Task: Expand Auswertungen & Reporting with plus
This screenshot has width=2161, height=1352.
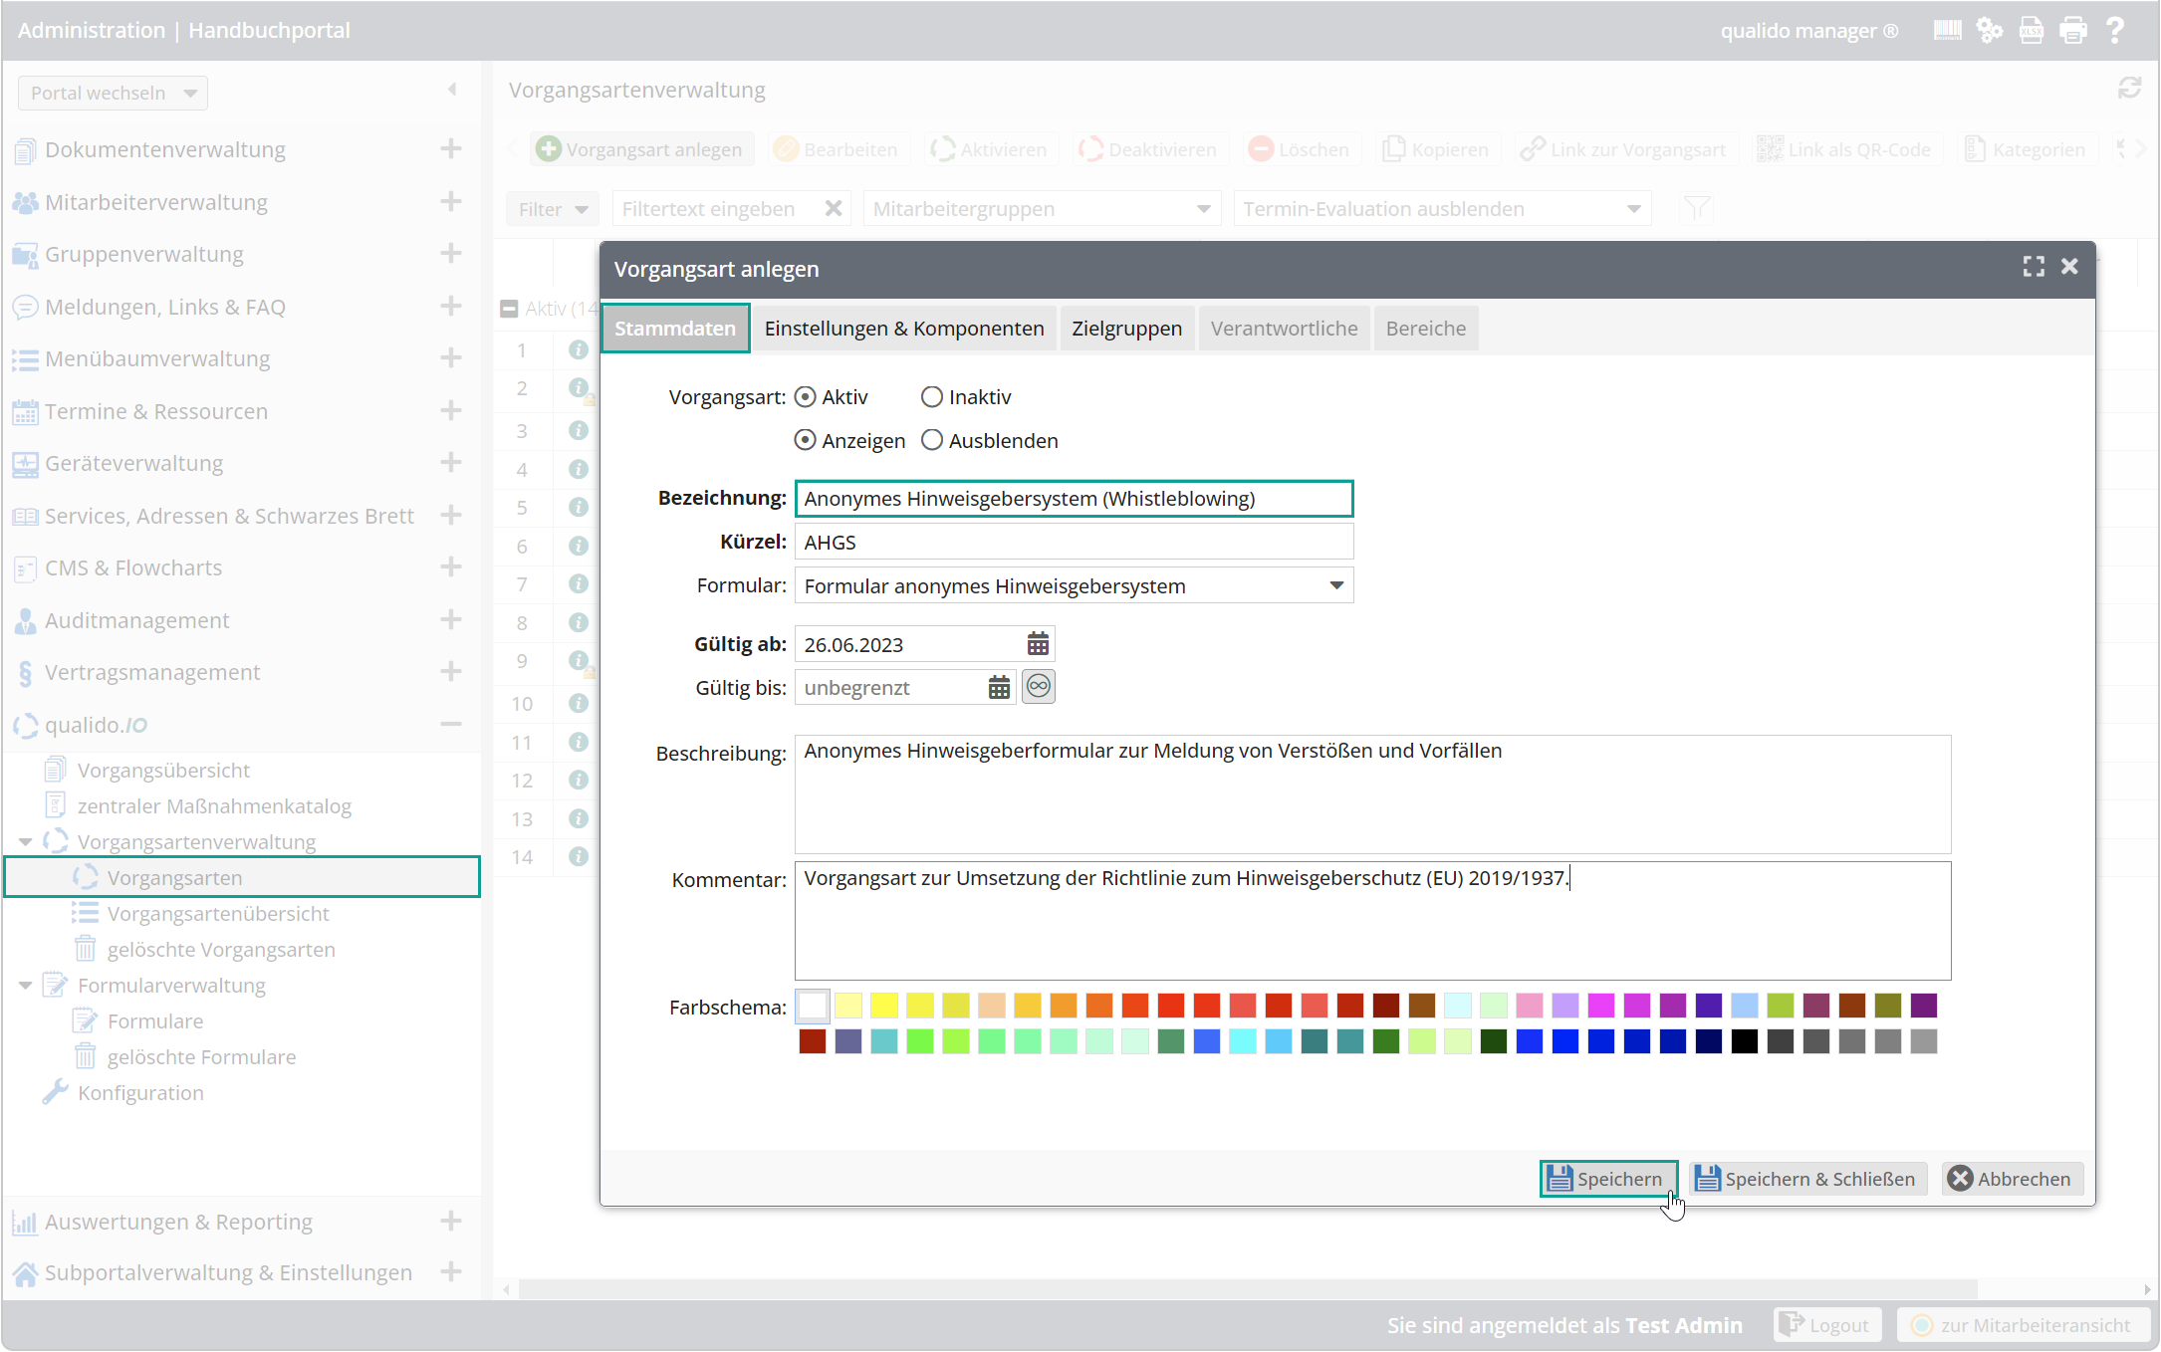Action: point(451,1221)
